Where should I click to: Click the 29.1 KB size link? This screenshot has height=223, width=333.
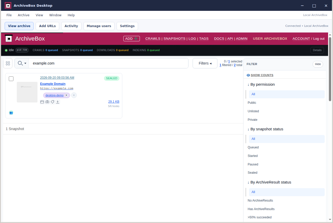114,102
